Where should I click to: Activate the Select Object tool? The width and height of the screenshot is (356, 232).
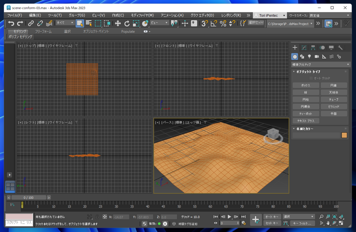click(80, 23)
